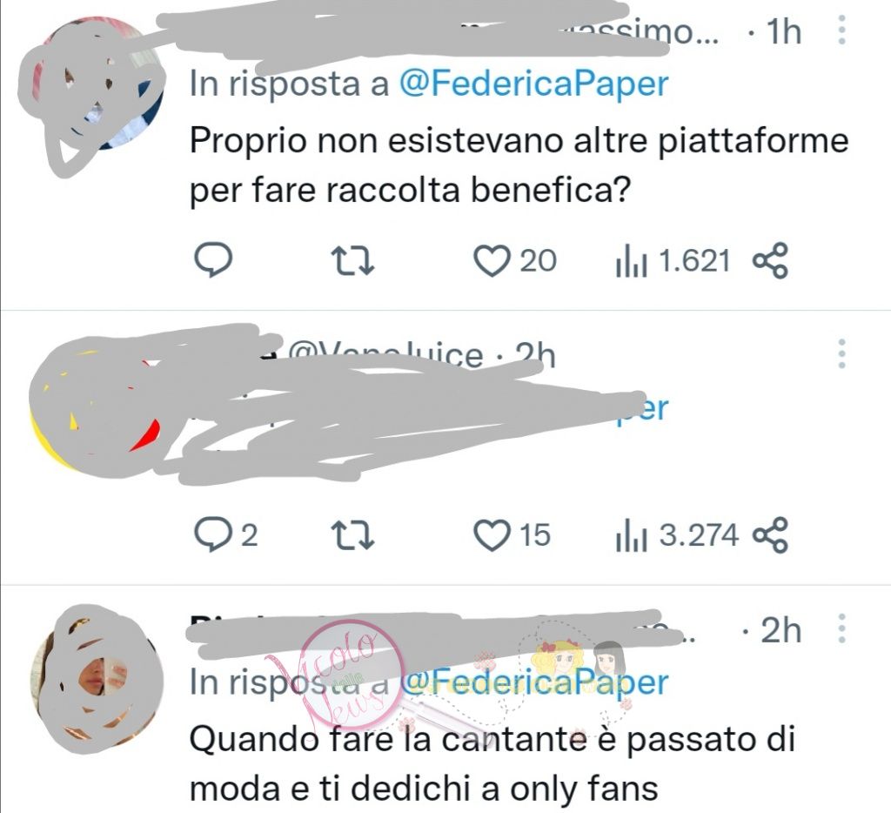Share the tweet with 3.274 views
Viewport: 891px width, 813px height.
[770, 534]
